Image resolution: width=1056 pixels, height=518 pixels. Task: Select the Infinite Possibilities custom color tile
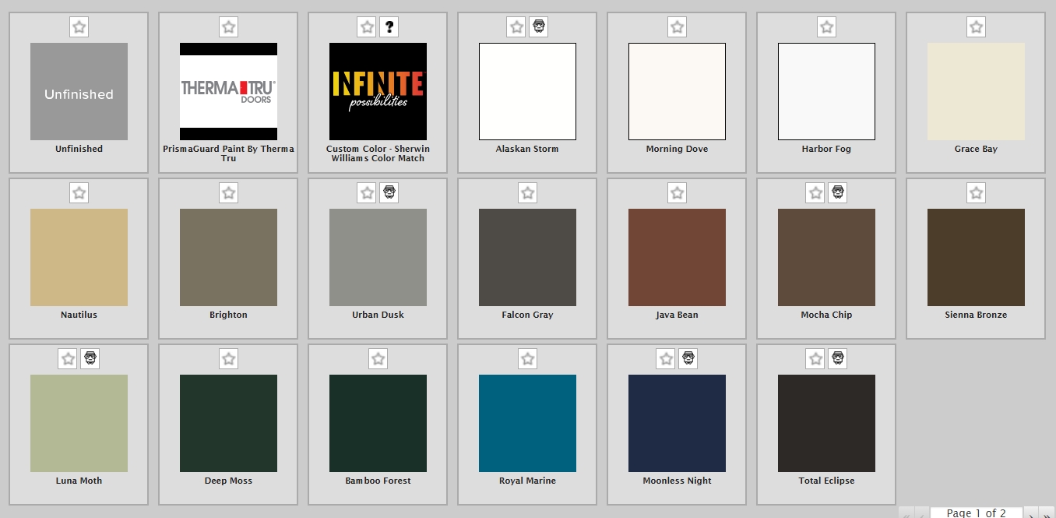click(x=378, y=91)
